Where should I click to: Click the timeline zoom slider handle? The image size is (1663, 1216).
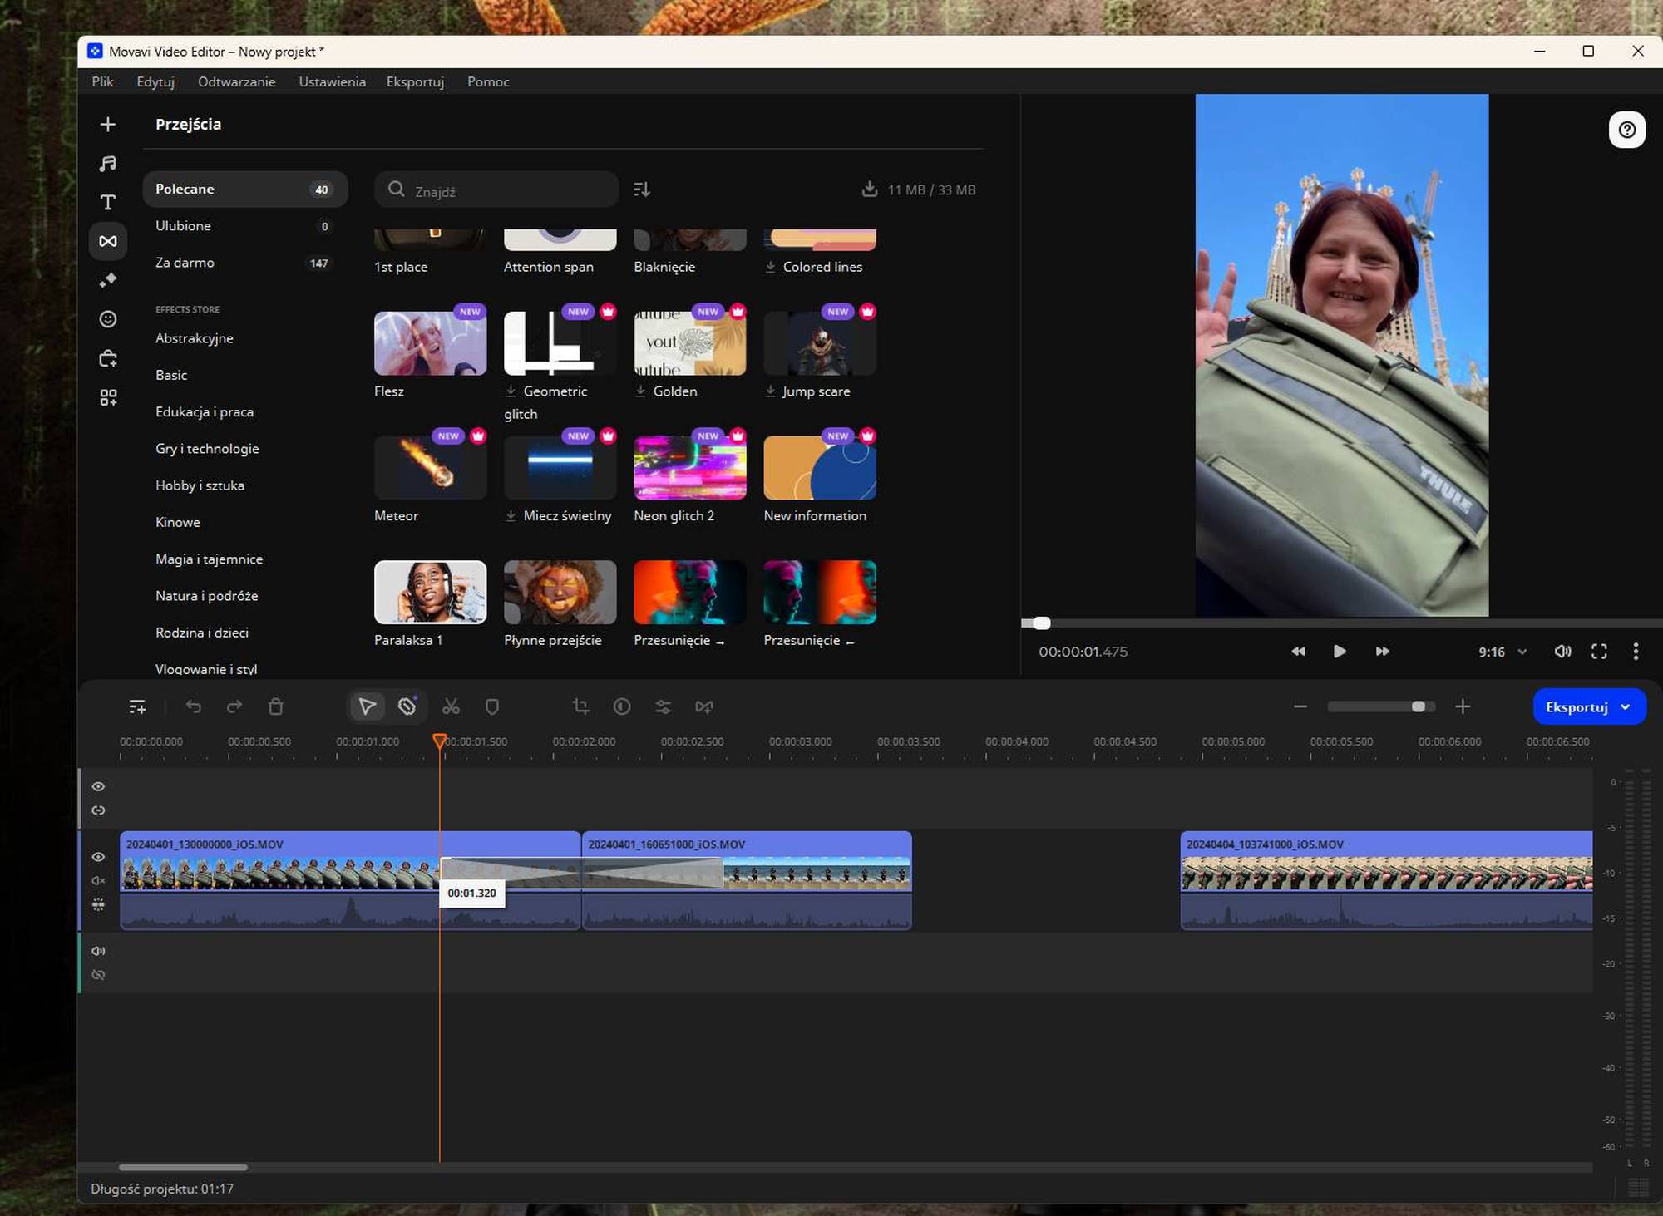click(1419, 706)
